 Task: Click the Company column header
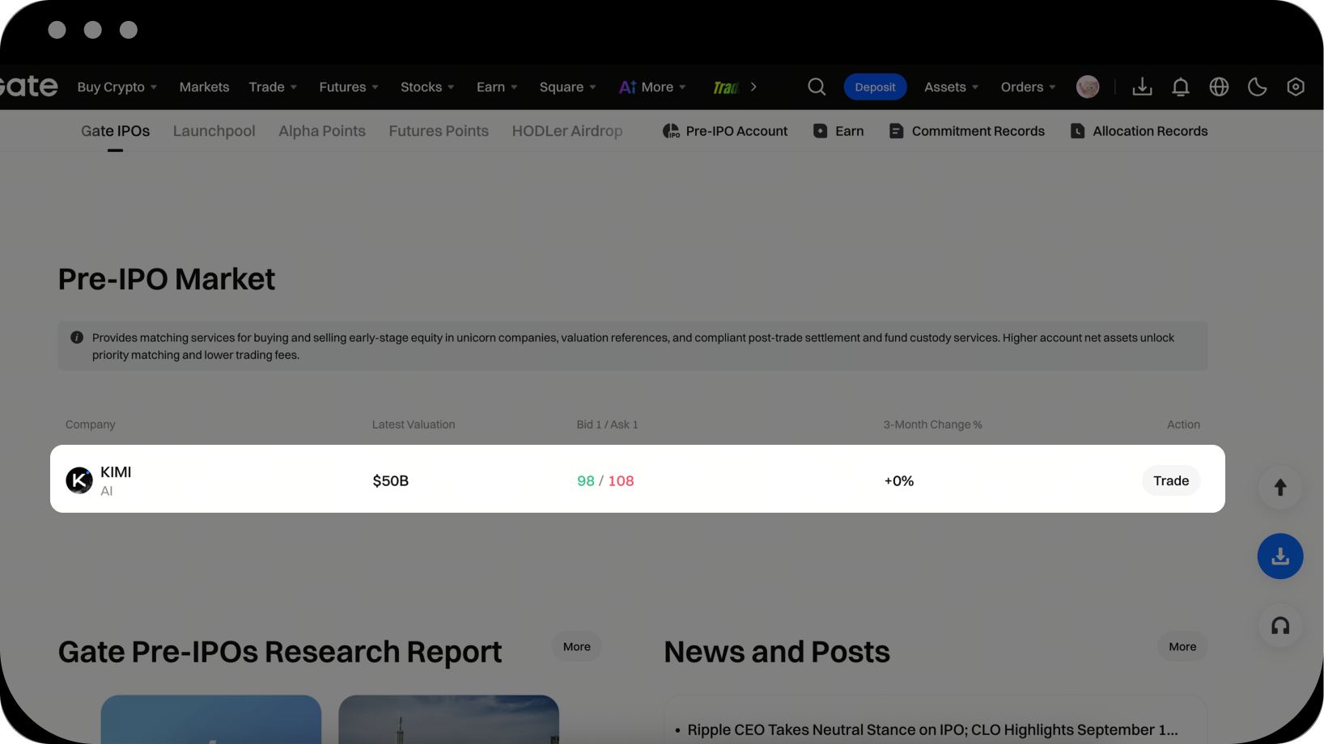click(x=91, y=425)
